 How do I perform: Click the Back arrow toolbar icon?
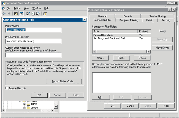coord(4,13)
